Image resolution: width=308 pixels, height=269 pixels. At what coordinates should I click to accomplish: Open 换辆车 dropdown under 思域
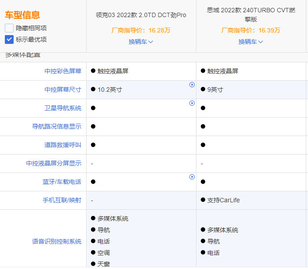pos(250,42)
